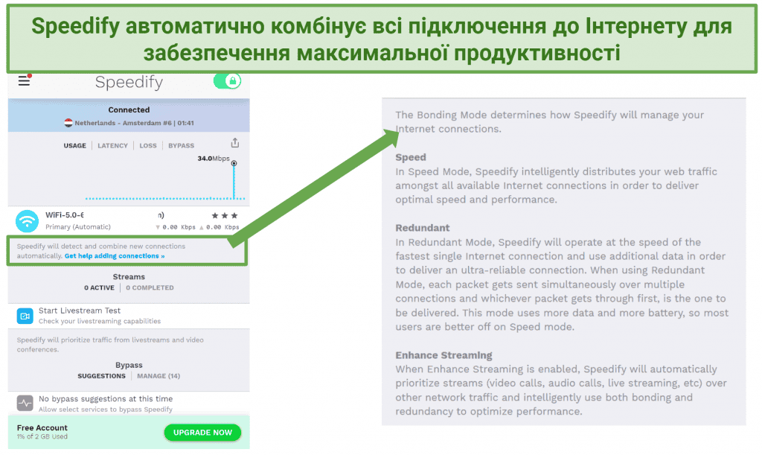Viewport: 762px width, 455px height.
Task: Select the Enhance Streaming heading
Action: [x=444, y=355]
